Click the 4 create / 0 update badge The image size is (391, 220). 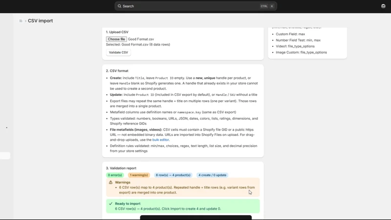pos(213,175)
